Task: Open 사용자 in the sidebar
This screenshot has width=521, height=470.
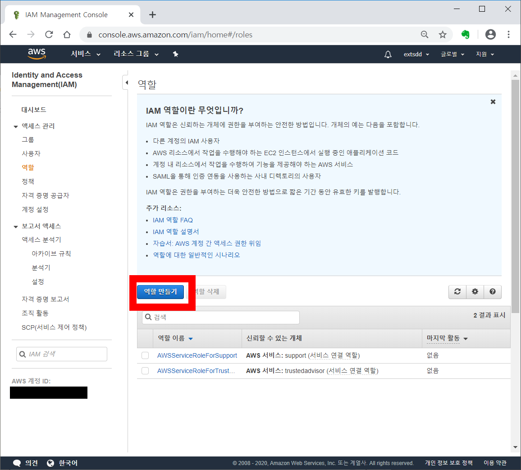Action: [x=31, y=154]
